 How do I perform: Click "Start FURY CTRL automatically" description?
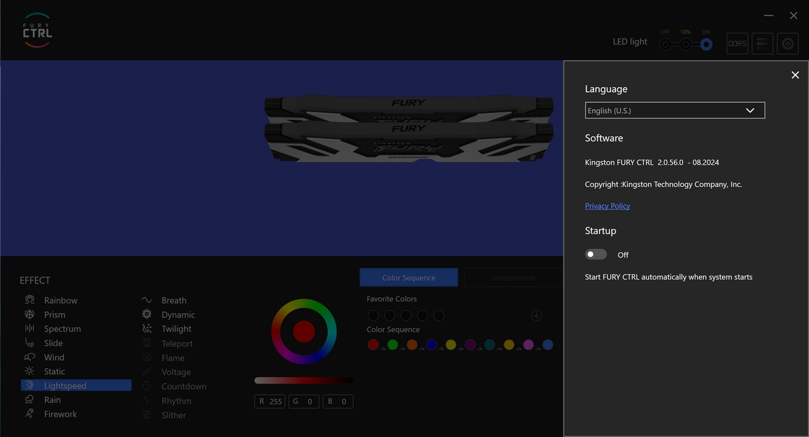tap(669, 277)
